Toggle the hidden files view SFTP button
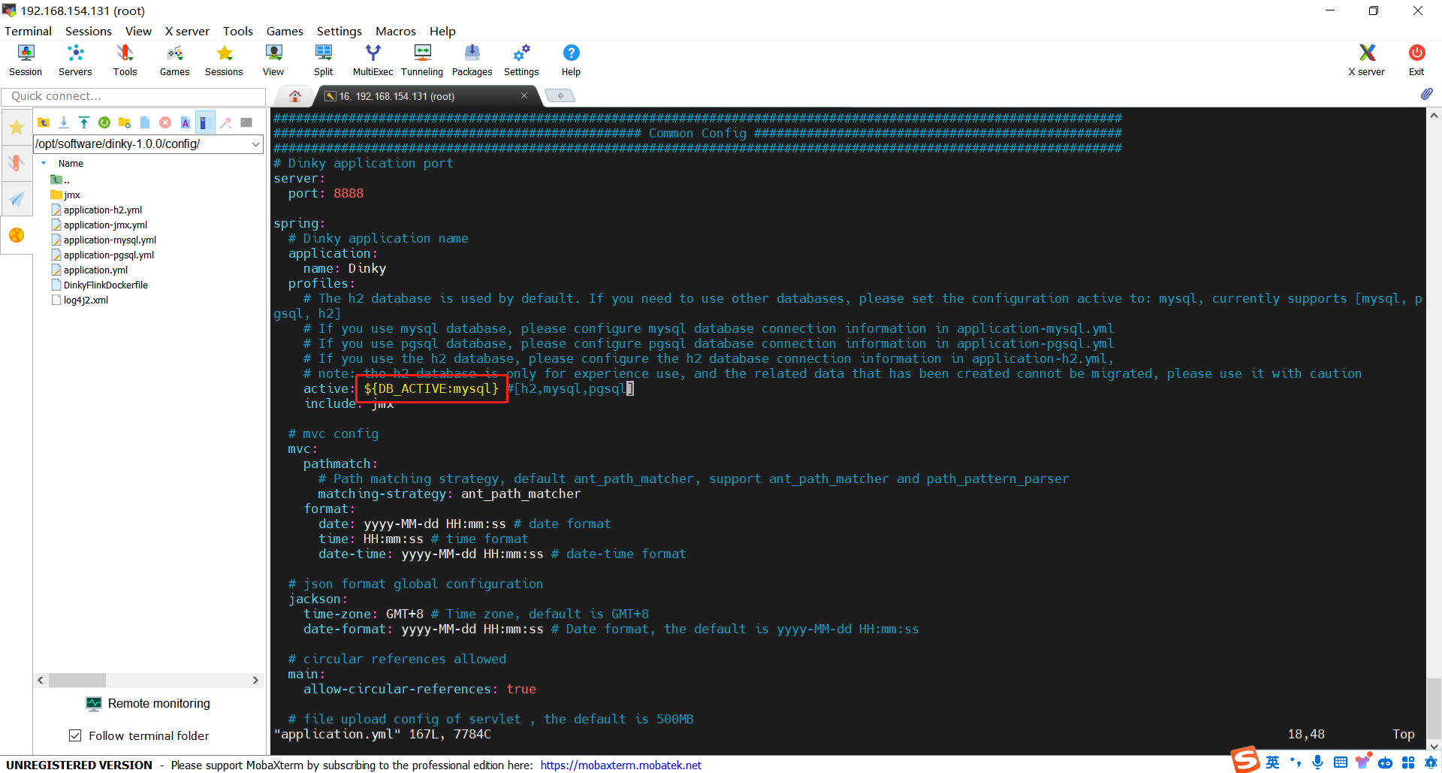The height and width of the screenshot is (773, 1442). (x=204, y=122)
